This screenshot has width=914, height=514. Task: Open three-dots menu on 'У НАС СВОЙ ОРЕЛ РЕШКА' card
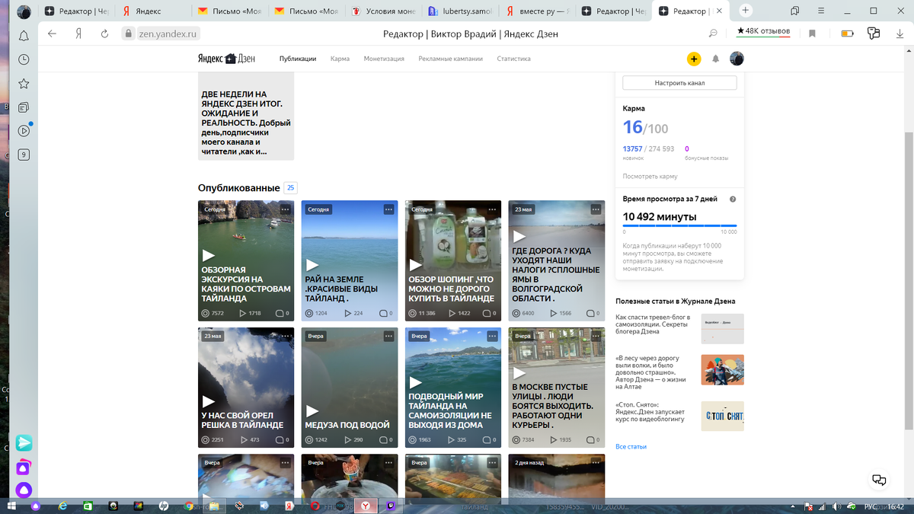coord(285,336)
